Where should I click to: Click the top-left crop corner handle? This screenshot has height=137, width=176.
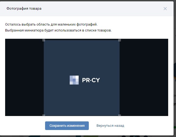[44, 40]
